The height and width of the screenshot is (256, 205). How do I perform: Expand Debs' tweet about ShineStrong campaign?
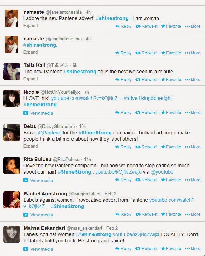point(30,146)
